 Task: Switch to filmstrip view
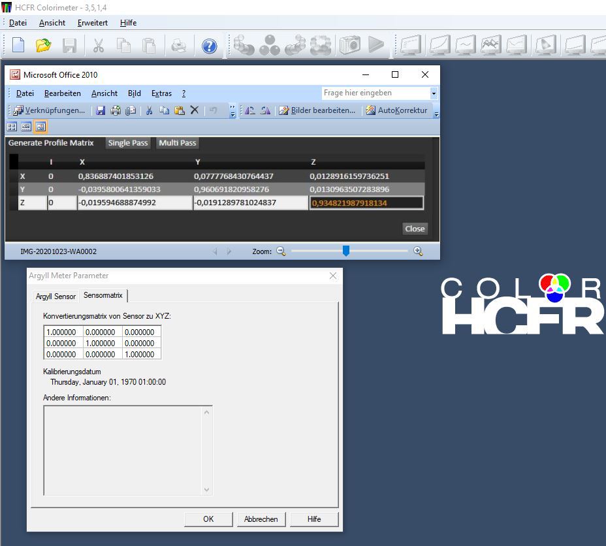coord(26,127)
